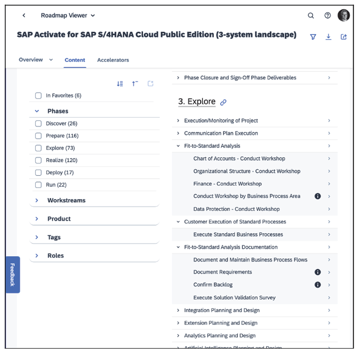Viewport: 359px width, 353px height.
Task: Click the download roadmap icon
Action: pyautogui.click(x=328, y=37)
